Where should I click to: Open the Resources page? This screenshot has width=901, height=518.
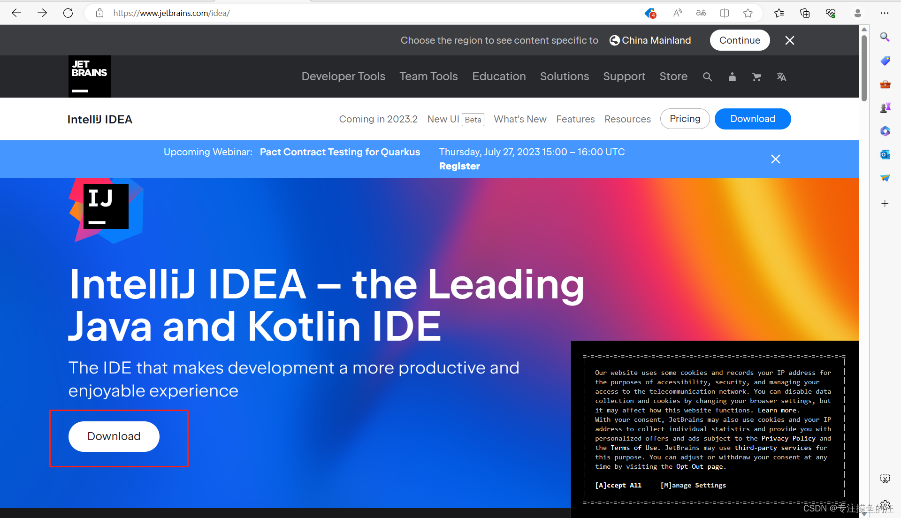(627, 119)
